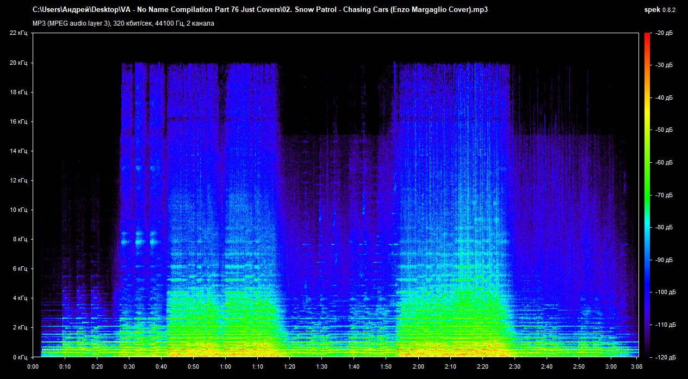This screenshot has width=688, height=379.
Task: Click the 3:08 end time label
Action: (x=637, y=367)
